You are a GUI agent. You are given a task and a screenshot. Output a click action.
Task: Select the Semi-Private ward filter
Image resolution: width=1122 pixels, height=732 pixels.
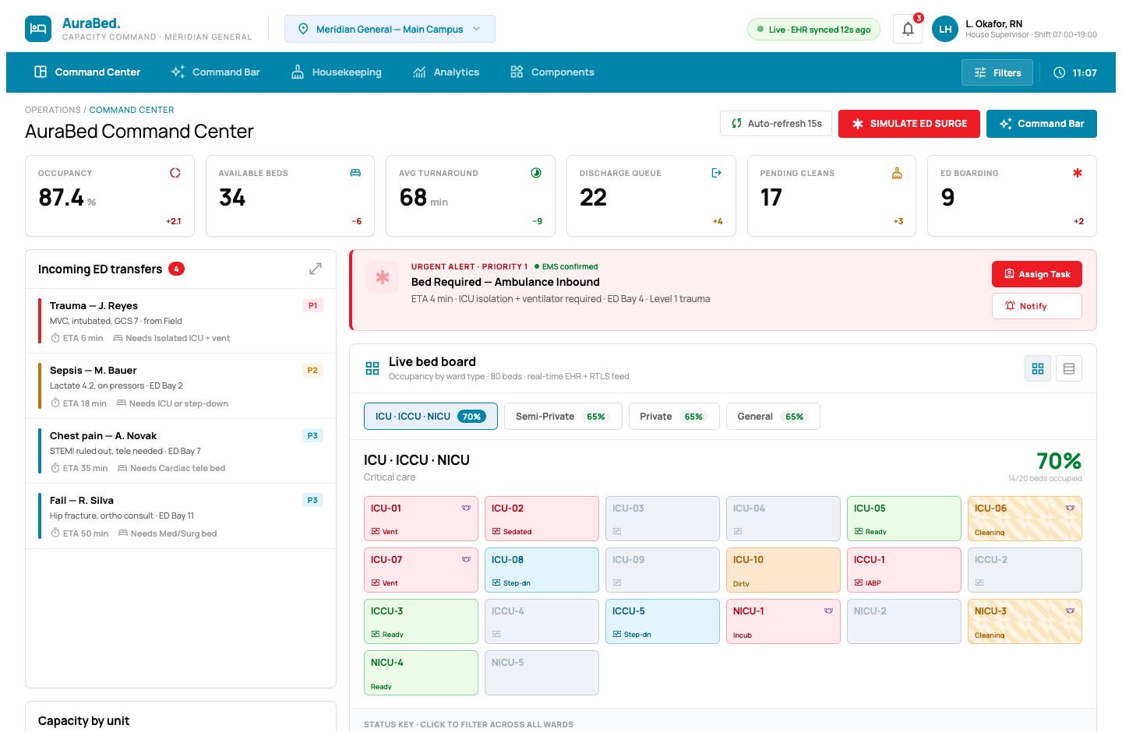click(x=563, y=416)
